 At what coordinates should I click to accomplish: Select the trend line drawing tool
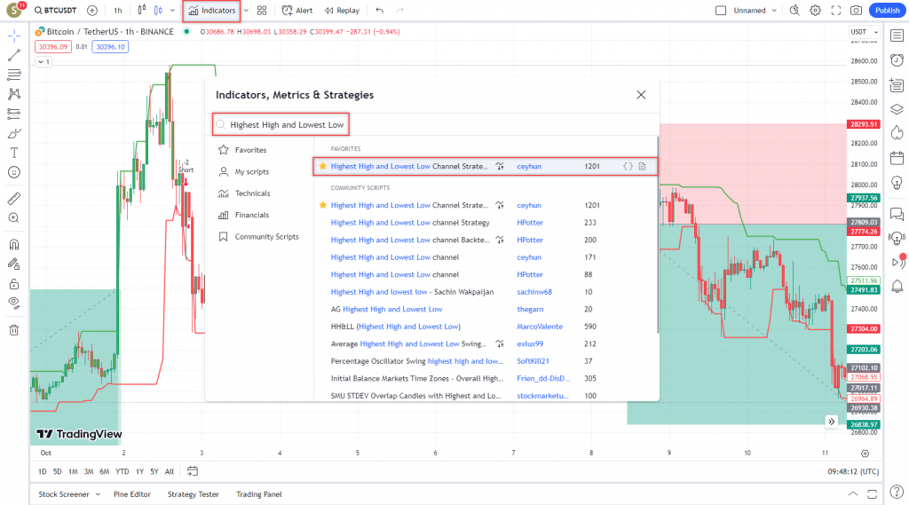tap(13, 55)
